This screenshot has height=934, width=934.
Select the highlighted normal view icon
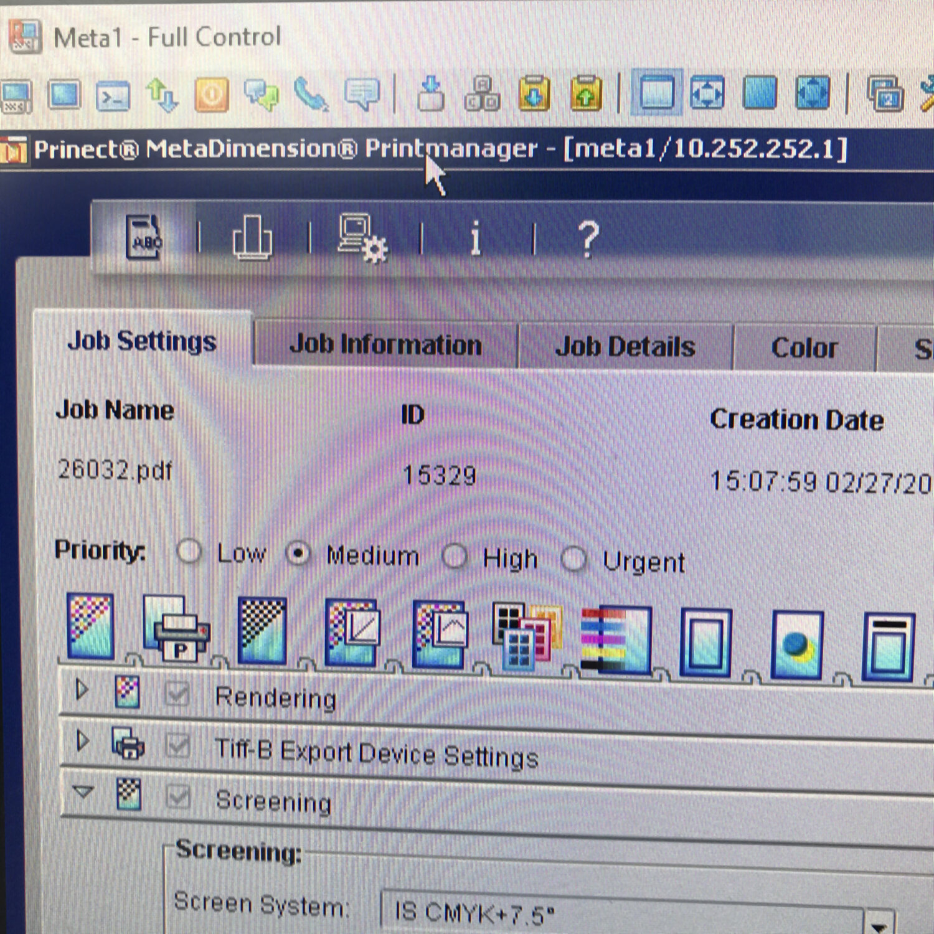657,93
